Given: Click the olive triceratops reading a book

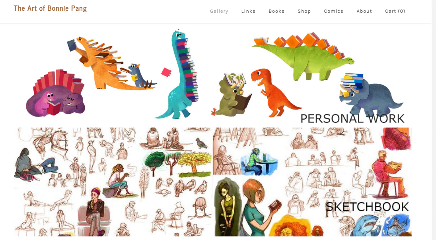Looking at the screenshot, I should point(232,95).
